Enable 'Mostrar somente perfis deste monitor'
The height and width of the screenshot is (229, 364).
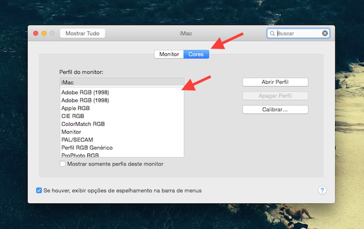(x=63, y=164)
